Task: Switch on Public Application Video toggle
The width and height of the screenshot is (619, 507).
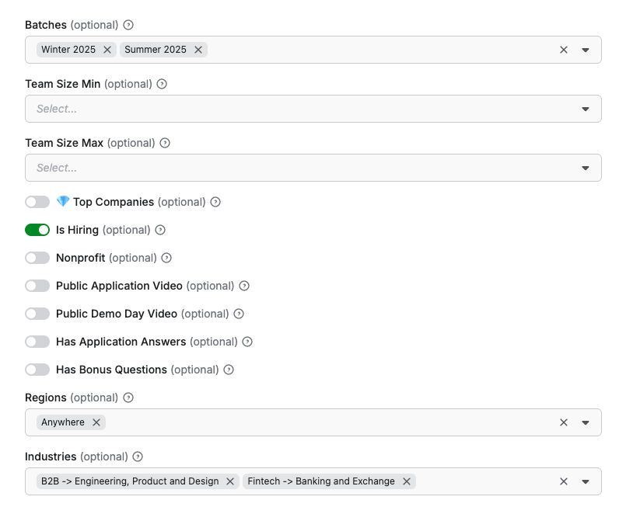Action: point(37,286)
